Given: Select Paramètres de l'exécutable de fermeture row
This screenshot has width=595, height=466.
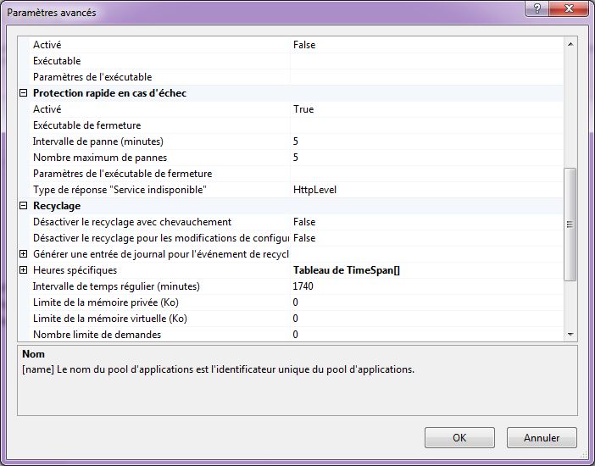Looking at the screenshot, I should tap(296, 174).
